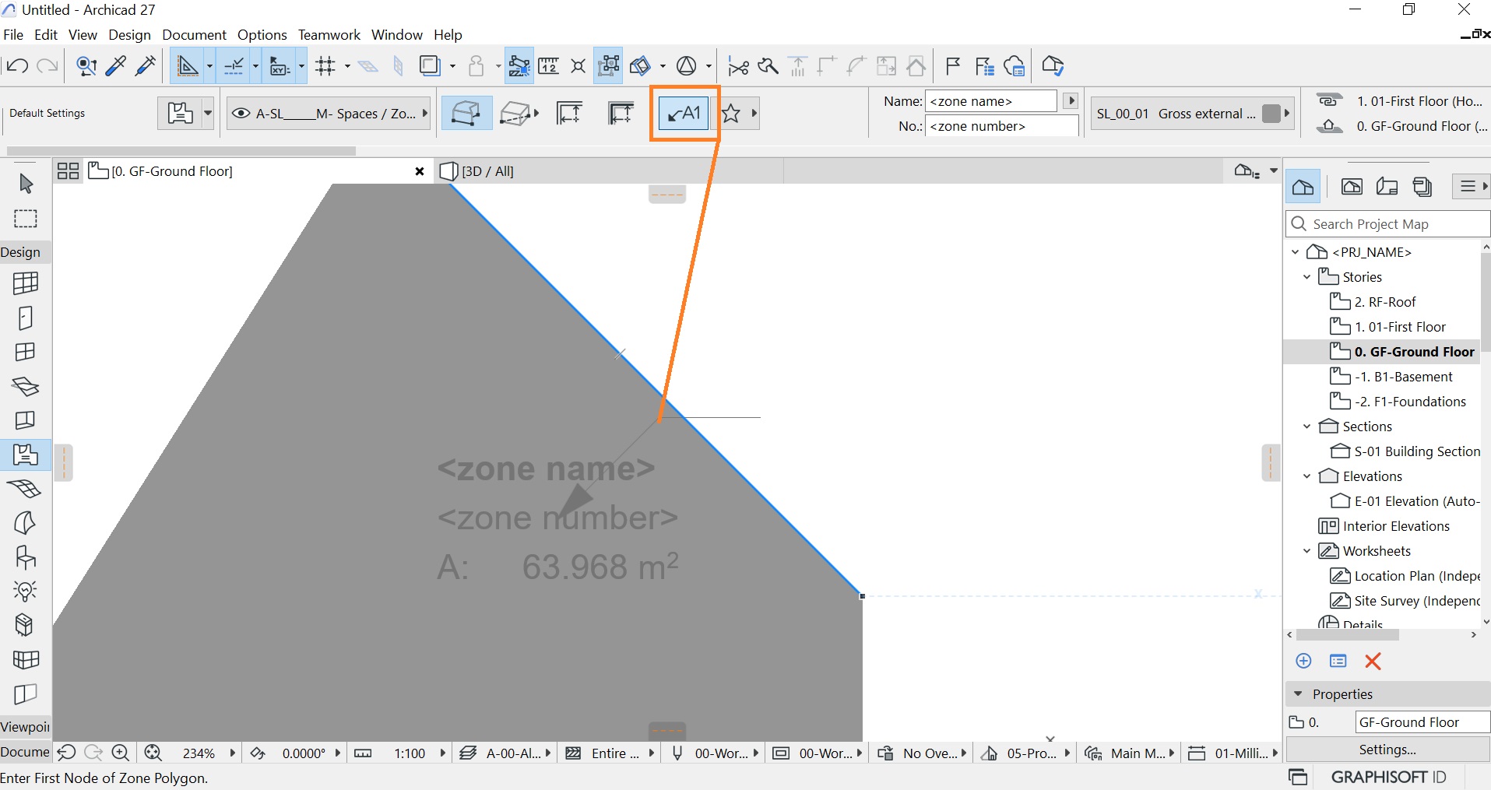The height and width of the screenshot is (790, 1491).
Task: Select the Lamp tool icon
Action: pyautogui.click(x=26, y=592)
